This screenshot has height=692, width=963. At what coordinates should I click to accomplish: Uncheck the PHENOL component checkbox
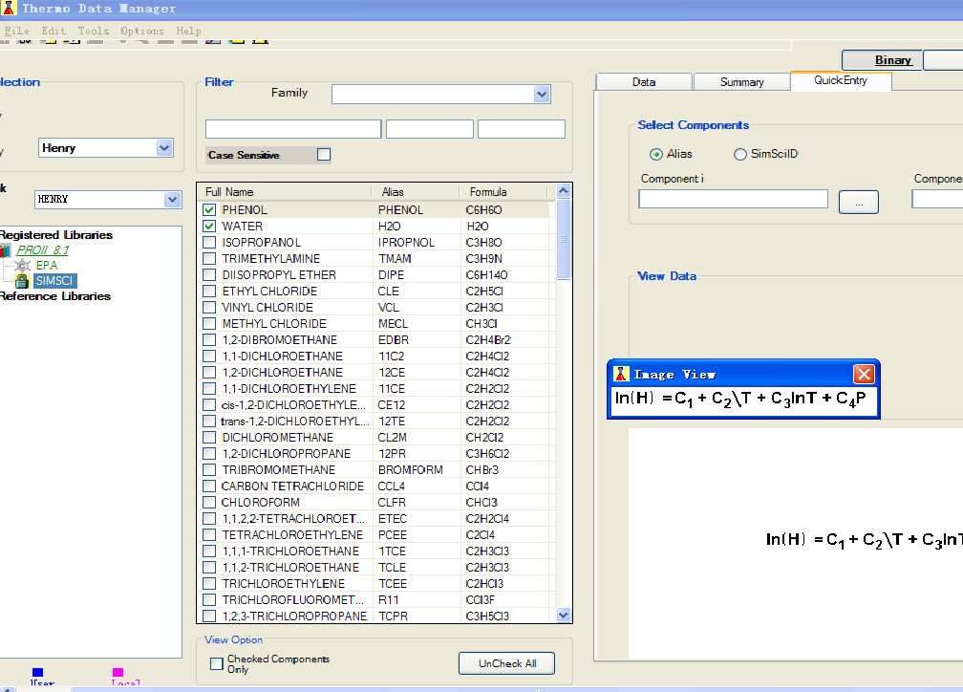coord(209,210)
